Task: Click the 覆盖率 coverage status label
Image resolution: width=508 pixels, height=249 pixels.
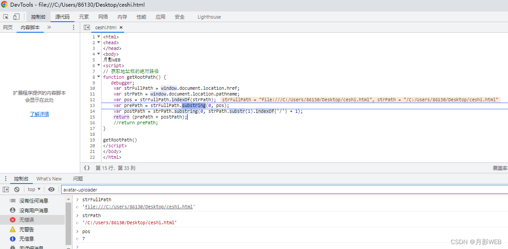Action: click(x=500, y=168)
